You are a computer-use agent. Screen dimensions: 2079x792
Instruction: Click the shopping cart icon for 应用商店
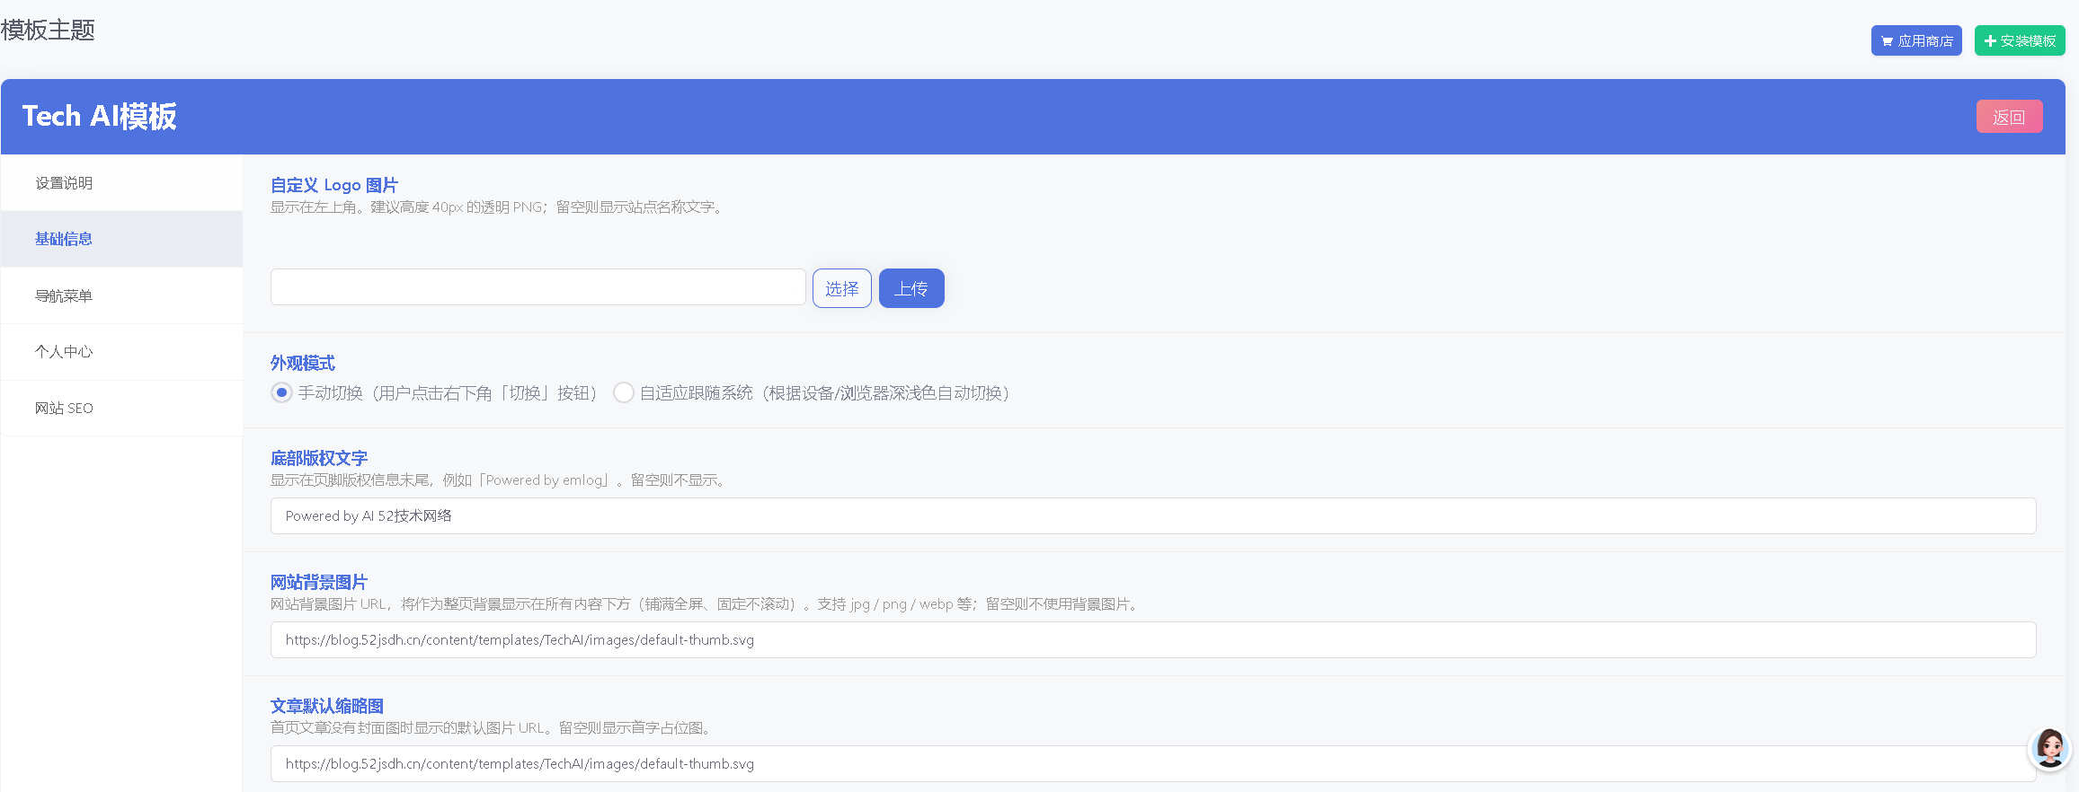pos(1888,41)
